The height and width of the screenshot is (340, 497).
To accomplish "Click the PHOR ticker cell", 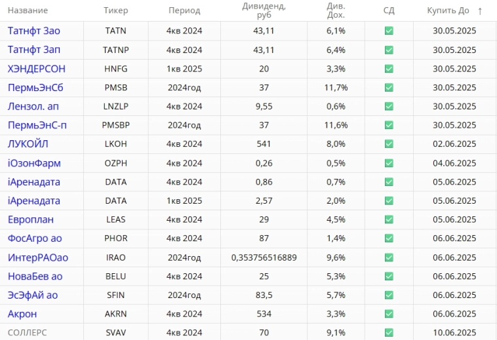I will click(116, 238).
